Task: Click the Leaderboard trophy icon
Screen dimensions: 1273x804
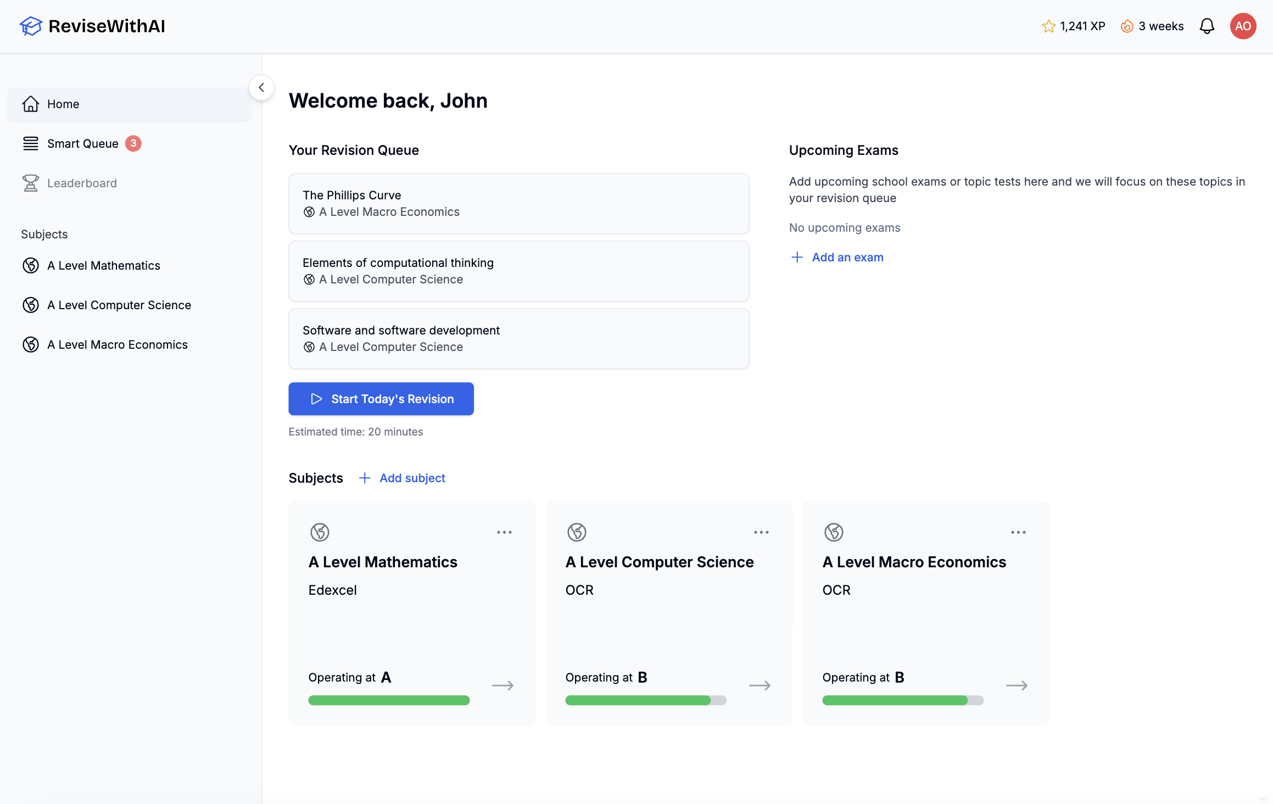Action: (x=31, y=183)
